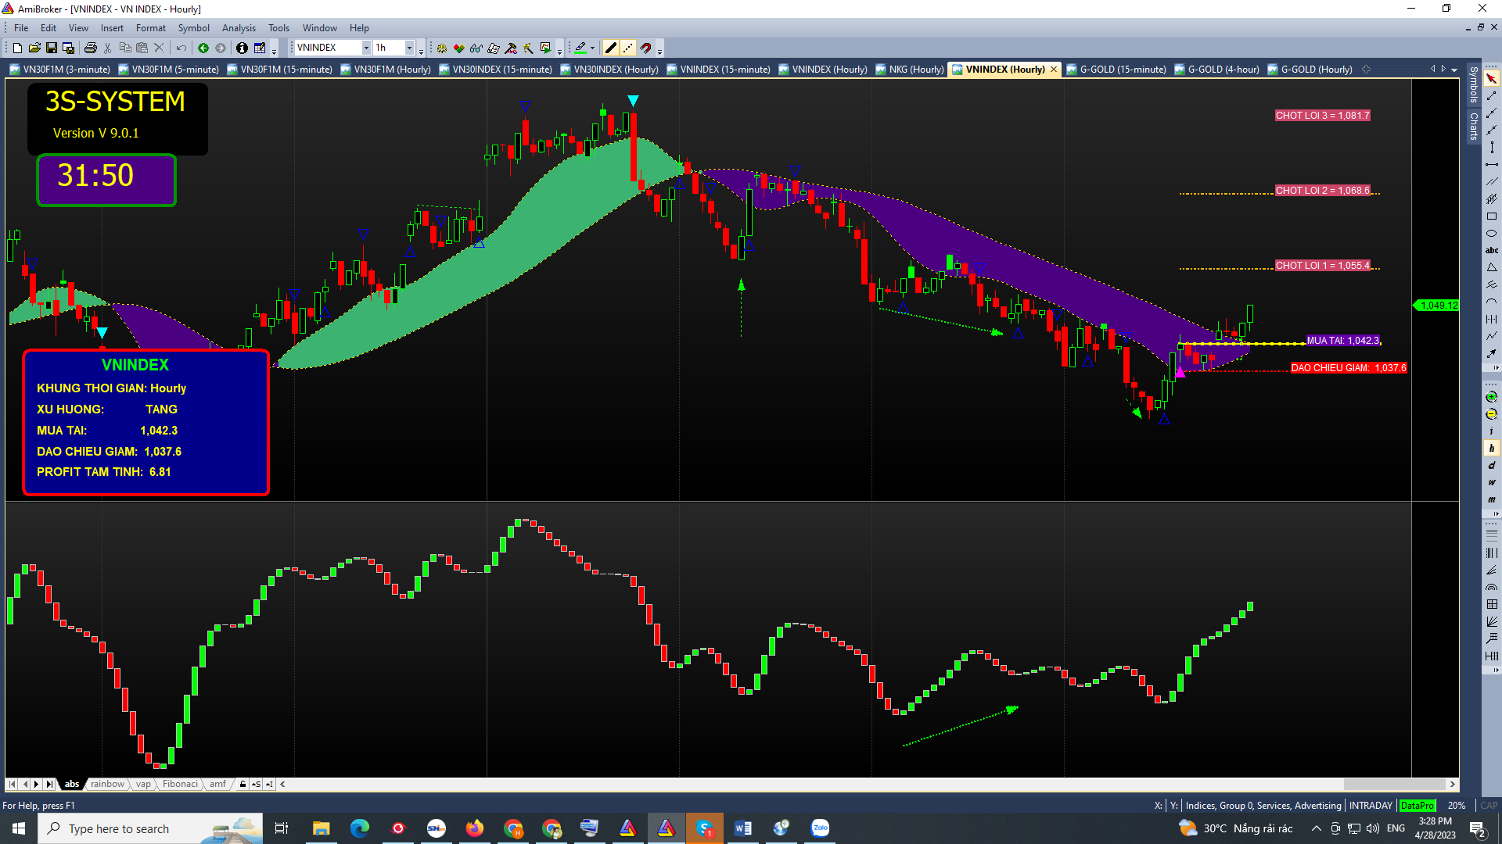Viewport: 1502px width, 844px height.
Task: Select the Fibonaci sheet tab
Action: [180, 784]
